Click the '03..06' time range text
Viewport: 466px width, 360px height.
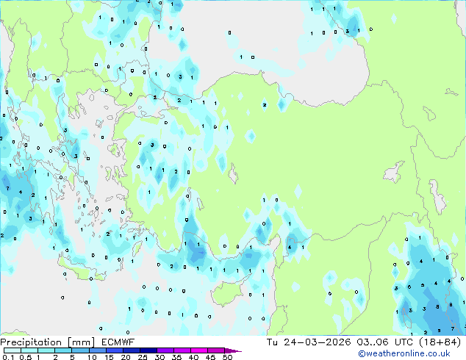click(x=373, y=342)
